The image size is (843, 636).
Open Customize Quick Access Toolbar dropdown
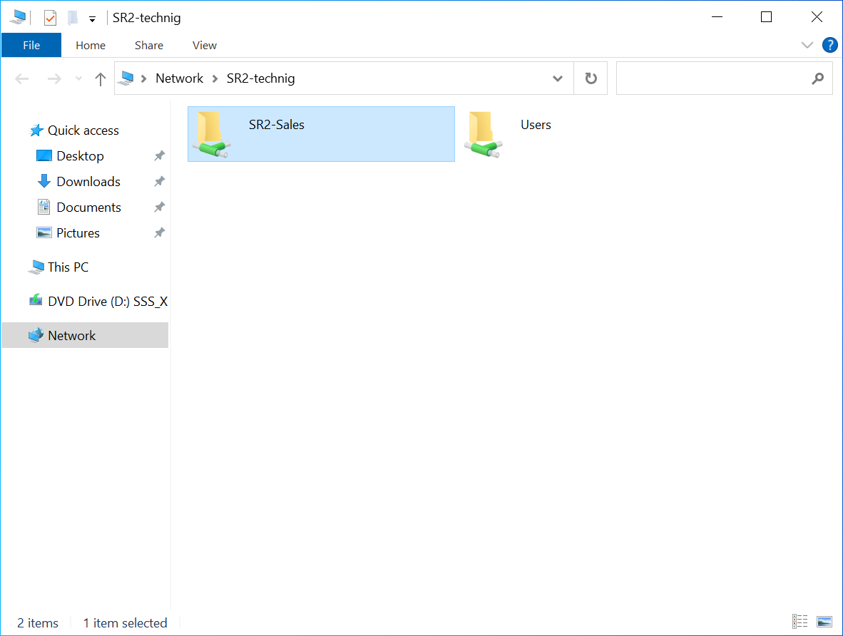[x=92, y=19]
